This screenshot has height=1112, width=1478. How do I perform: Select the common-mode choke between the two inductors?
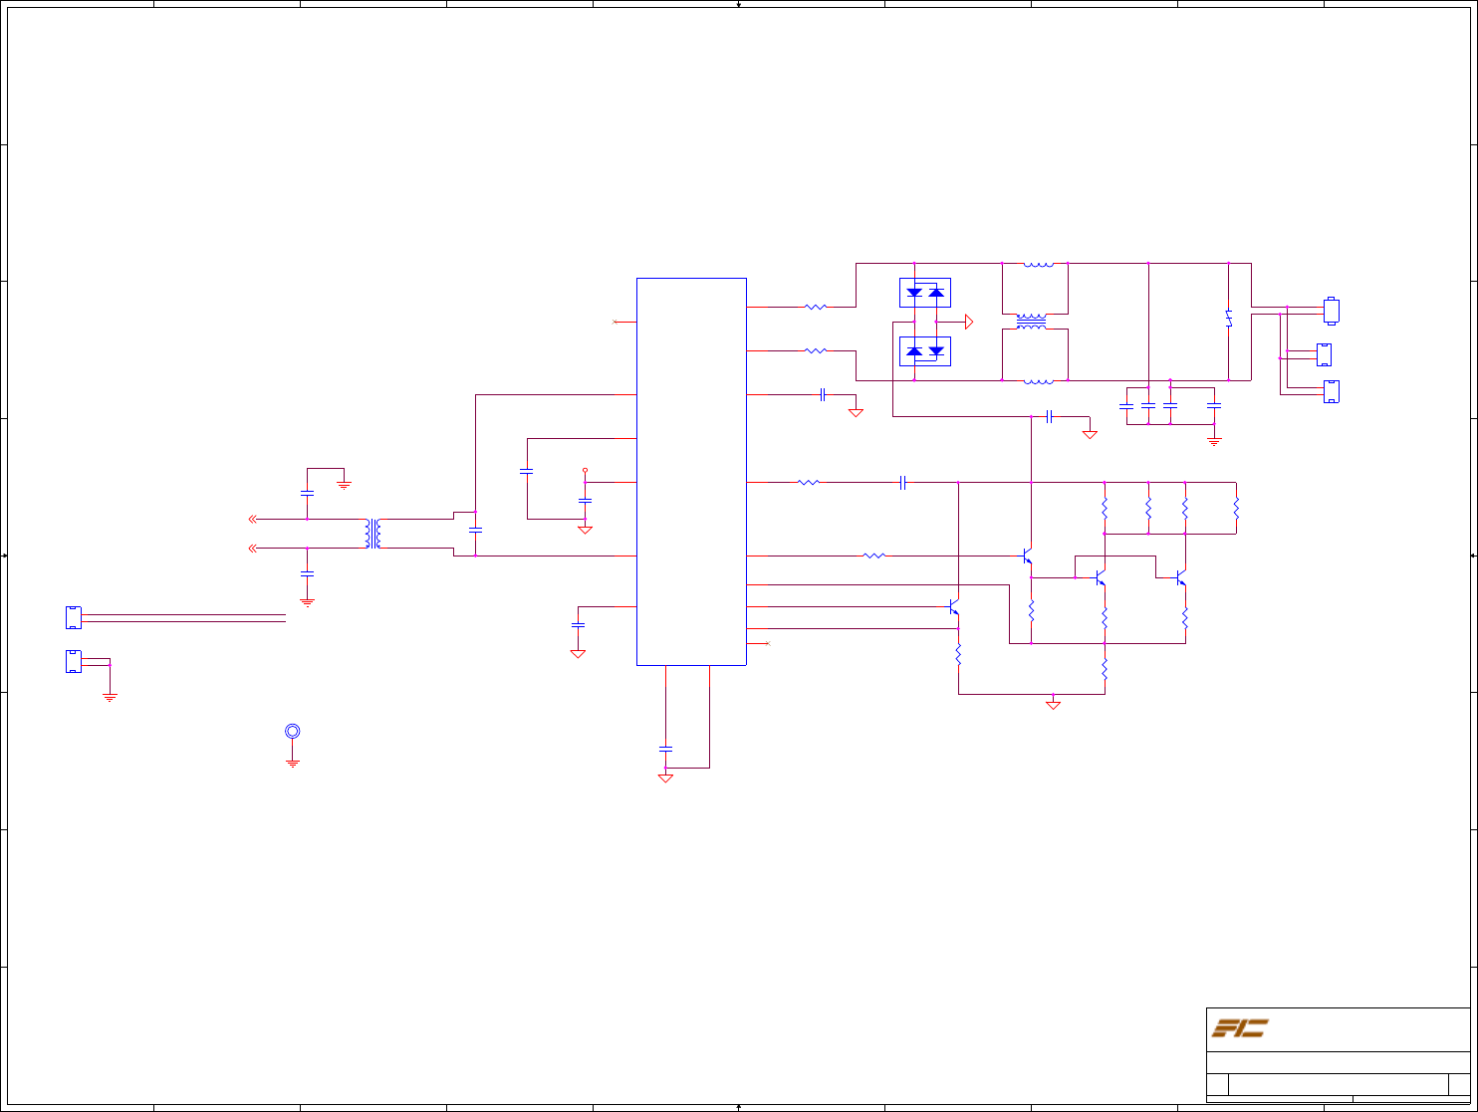[x=1031, y=322]
